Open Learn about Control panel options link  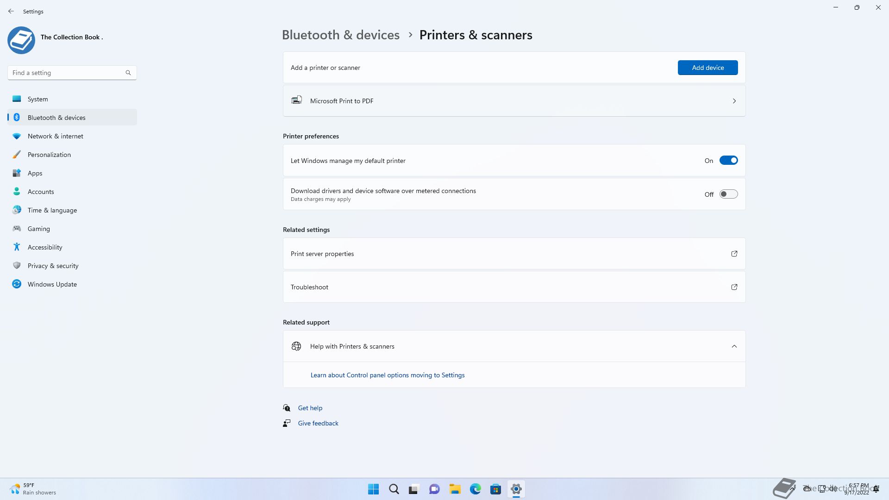[387, 375]
